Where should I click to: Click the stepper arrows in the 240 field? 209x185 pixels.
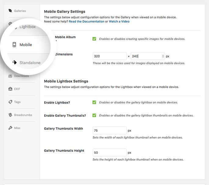click(163, 56)
